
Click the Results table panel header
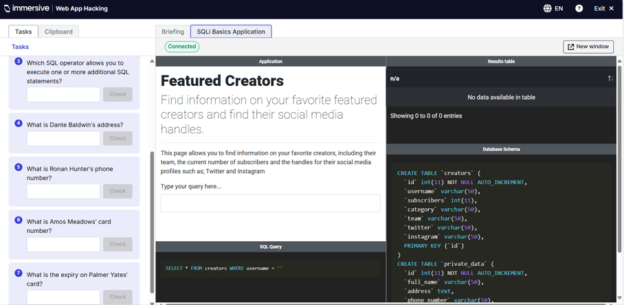tap(501, 61)
